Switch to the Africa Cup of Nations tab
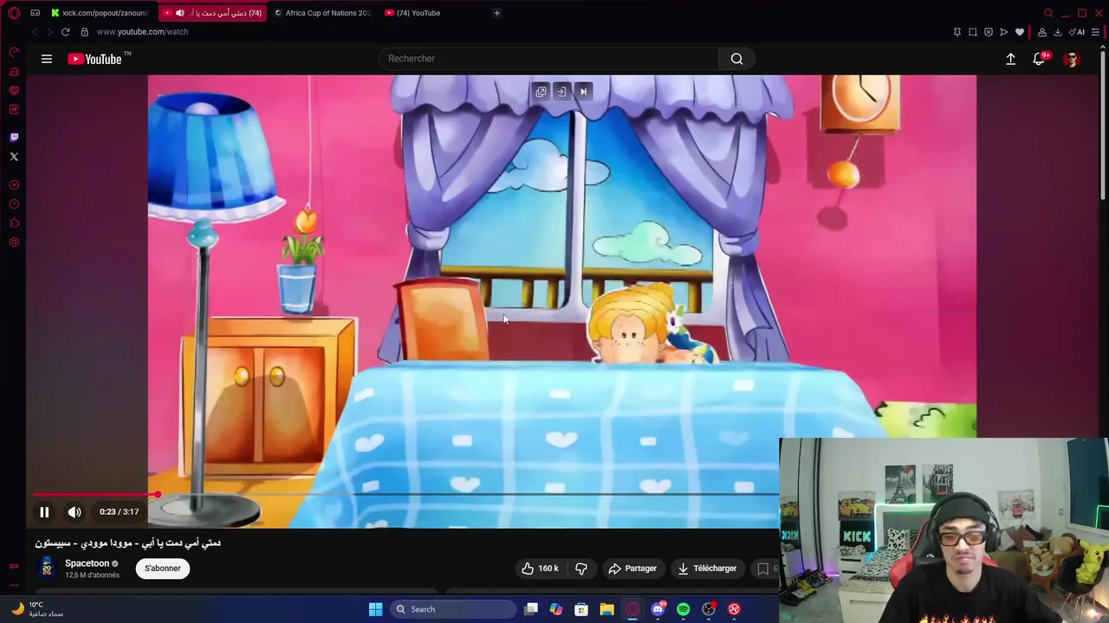Image resolution: width=1109 pixels, height=623 pixels. click(x=322, y=13)
